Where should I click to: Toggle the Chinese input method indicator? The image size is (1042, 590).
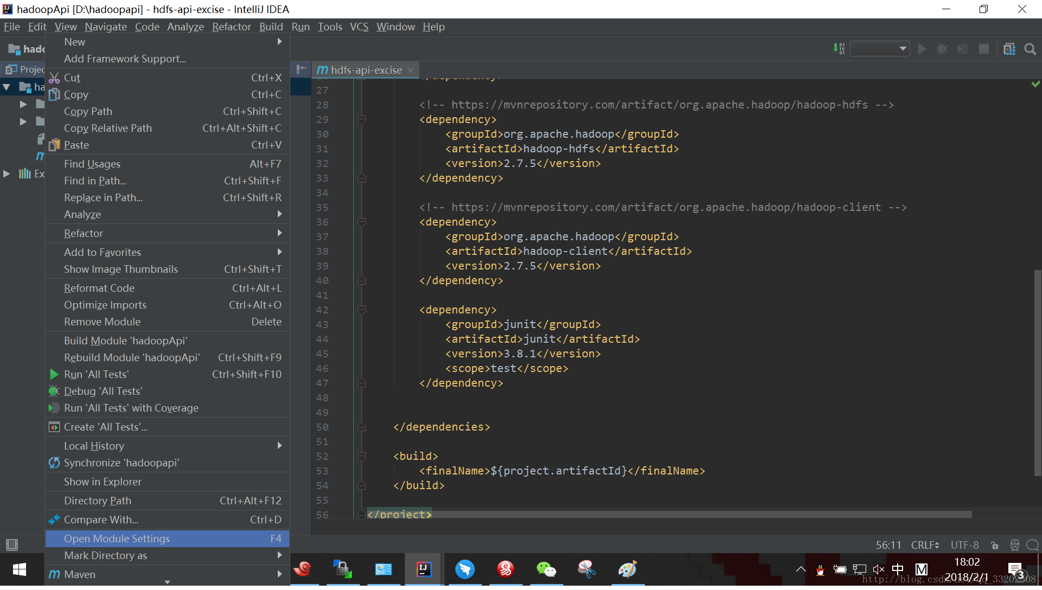(x=898, y=569)
